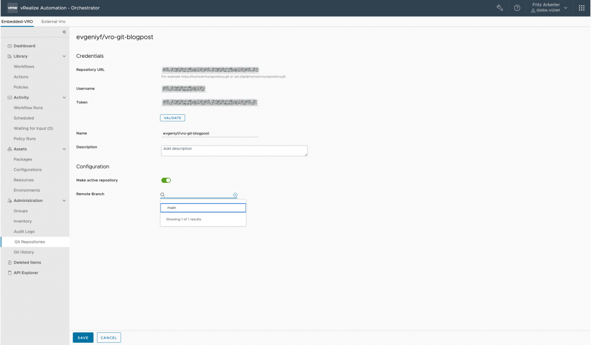The width and height of the screenshot is (591, 345).
Task: Click the SAVE button
Action: point(83,338)
